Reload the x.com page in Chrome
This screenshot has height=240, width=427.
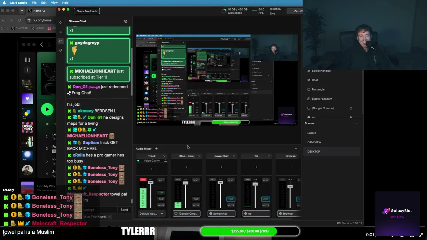19,20
